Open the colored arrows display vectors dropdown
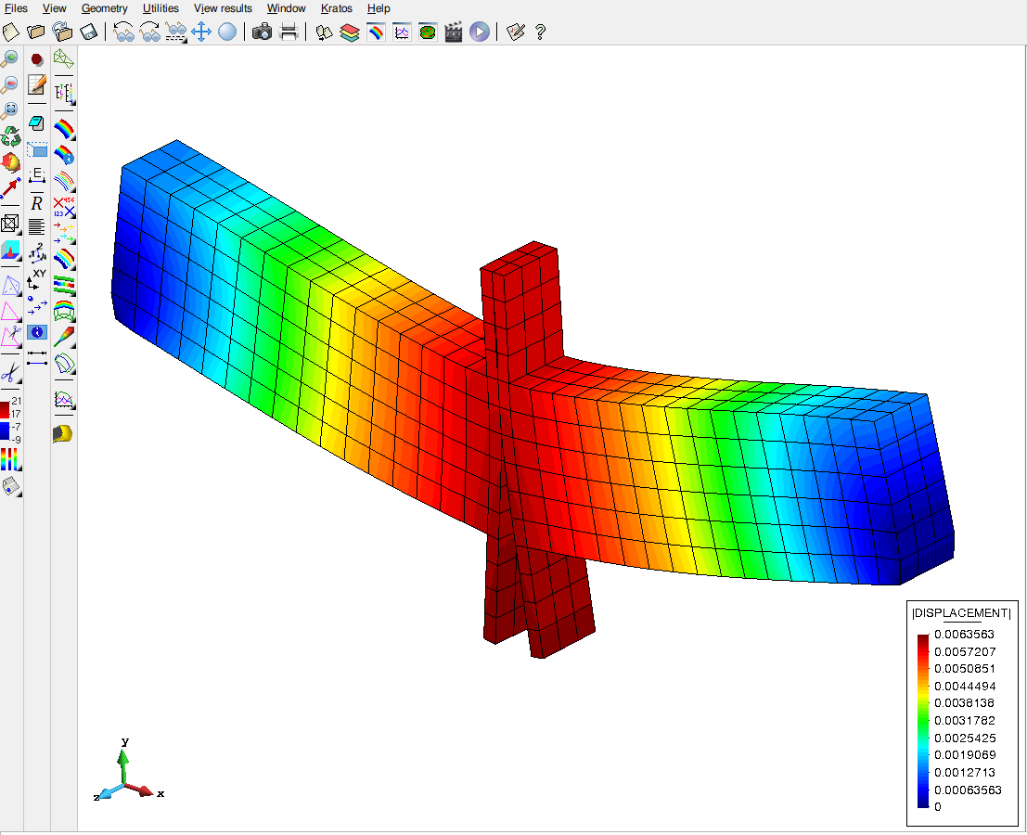This screenshot has width=1027, height=835. pos(63,233)
